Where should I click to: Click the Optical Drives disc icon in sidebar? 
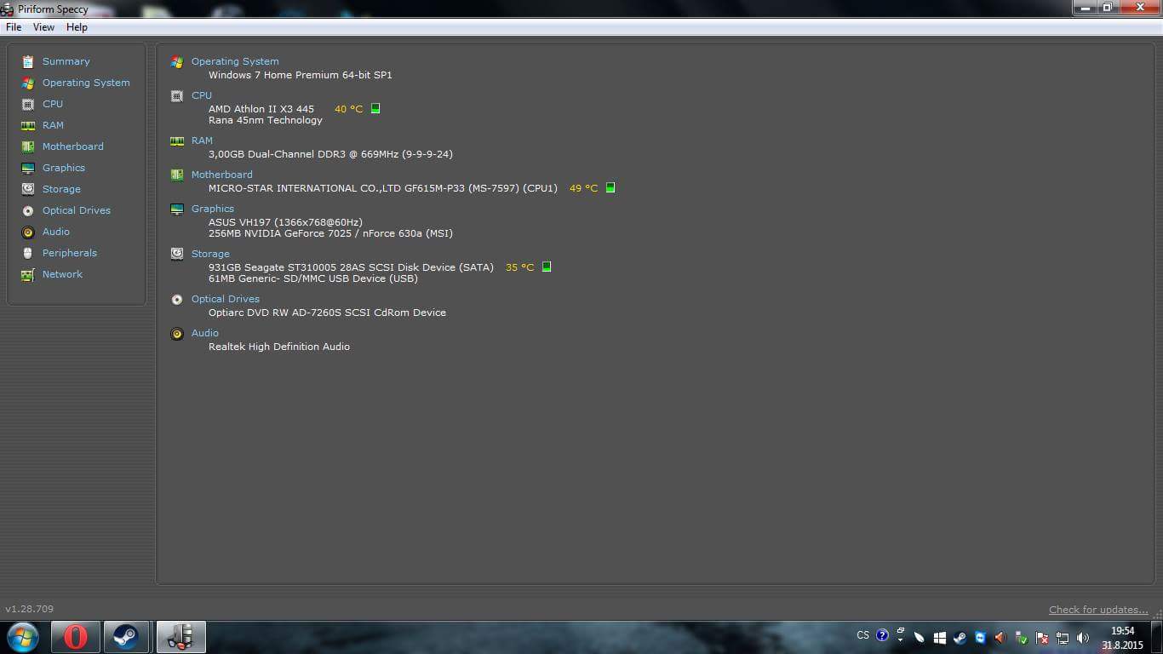[x=28, y=210]
